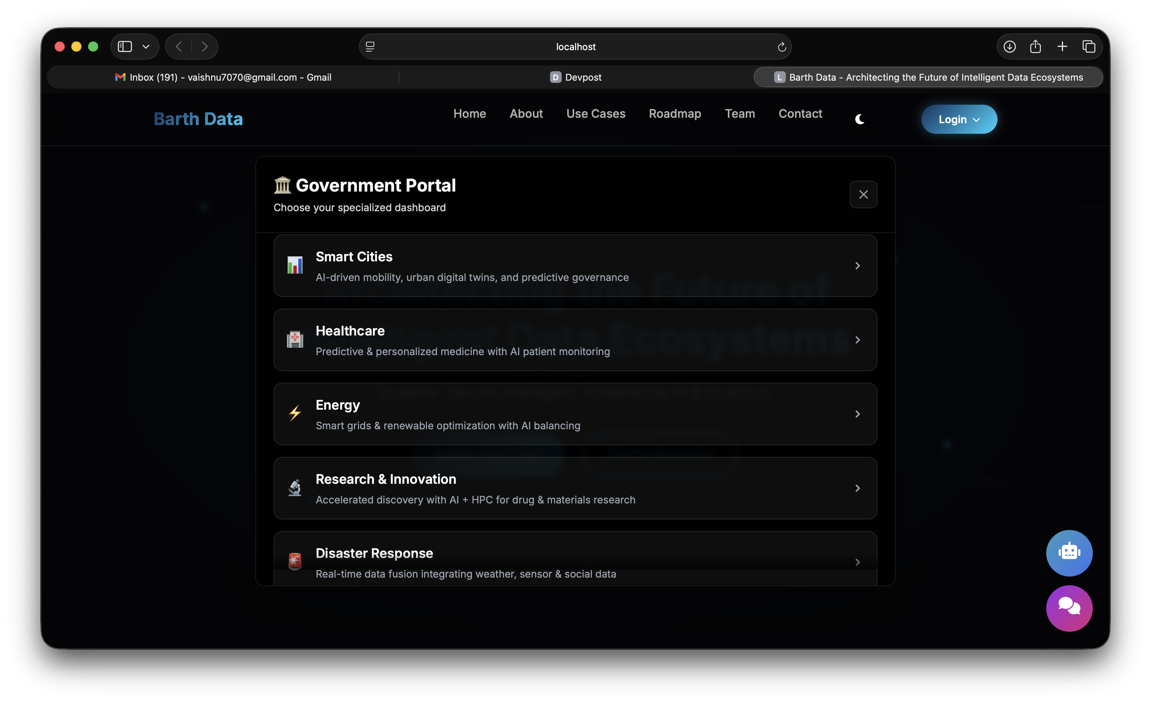Open the Use Cases nav link
This screenshot has width=1151, height=703.
(596, 113)
